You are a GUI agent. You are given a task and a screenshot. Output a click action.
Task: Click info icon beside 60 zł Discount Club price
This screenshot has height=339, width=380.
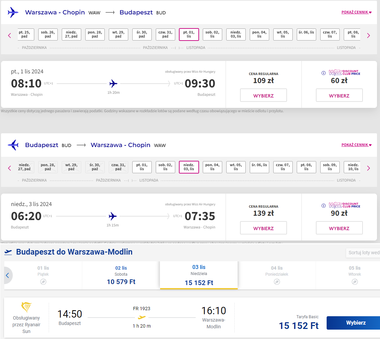click(323, 73)
